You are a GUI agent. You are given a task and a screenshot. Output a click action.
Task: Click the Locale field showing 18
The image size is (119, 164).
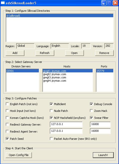pos(86,46)
